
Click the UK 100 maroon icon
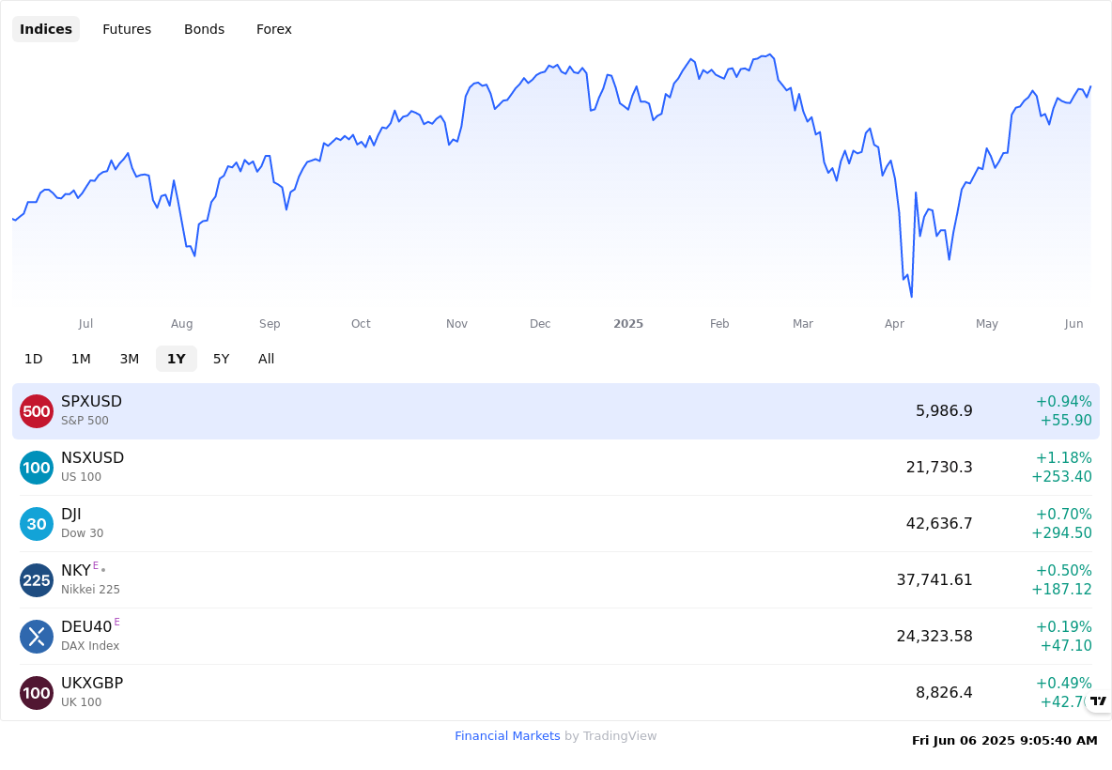tap(37, 693)
